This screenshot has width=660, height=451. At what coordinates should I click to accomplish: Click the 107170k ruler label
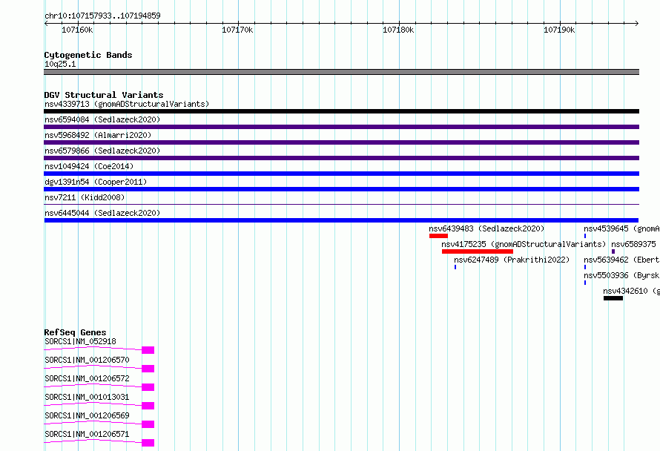237,30
